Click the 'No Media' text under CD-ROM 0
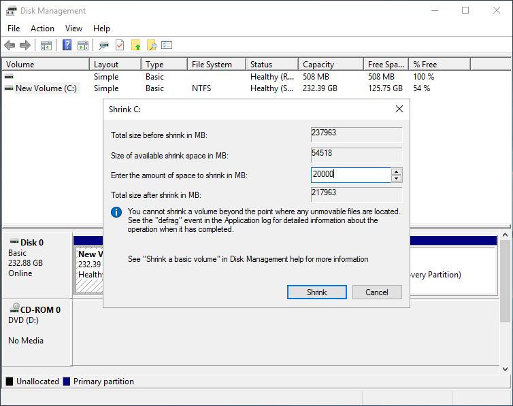The width and height of the screenshot is (513, 406). 26,341
